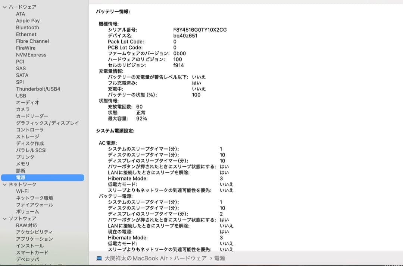Open the NVMExpress hardware entry
This screenshot has height=266, width=403.
click(x=31, y=55)
